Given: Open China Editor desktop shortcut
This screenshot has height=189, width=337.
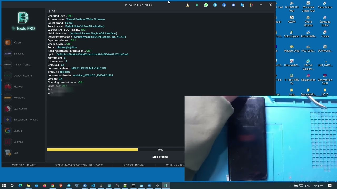Looking at the screenshot, I should (325, 5).
